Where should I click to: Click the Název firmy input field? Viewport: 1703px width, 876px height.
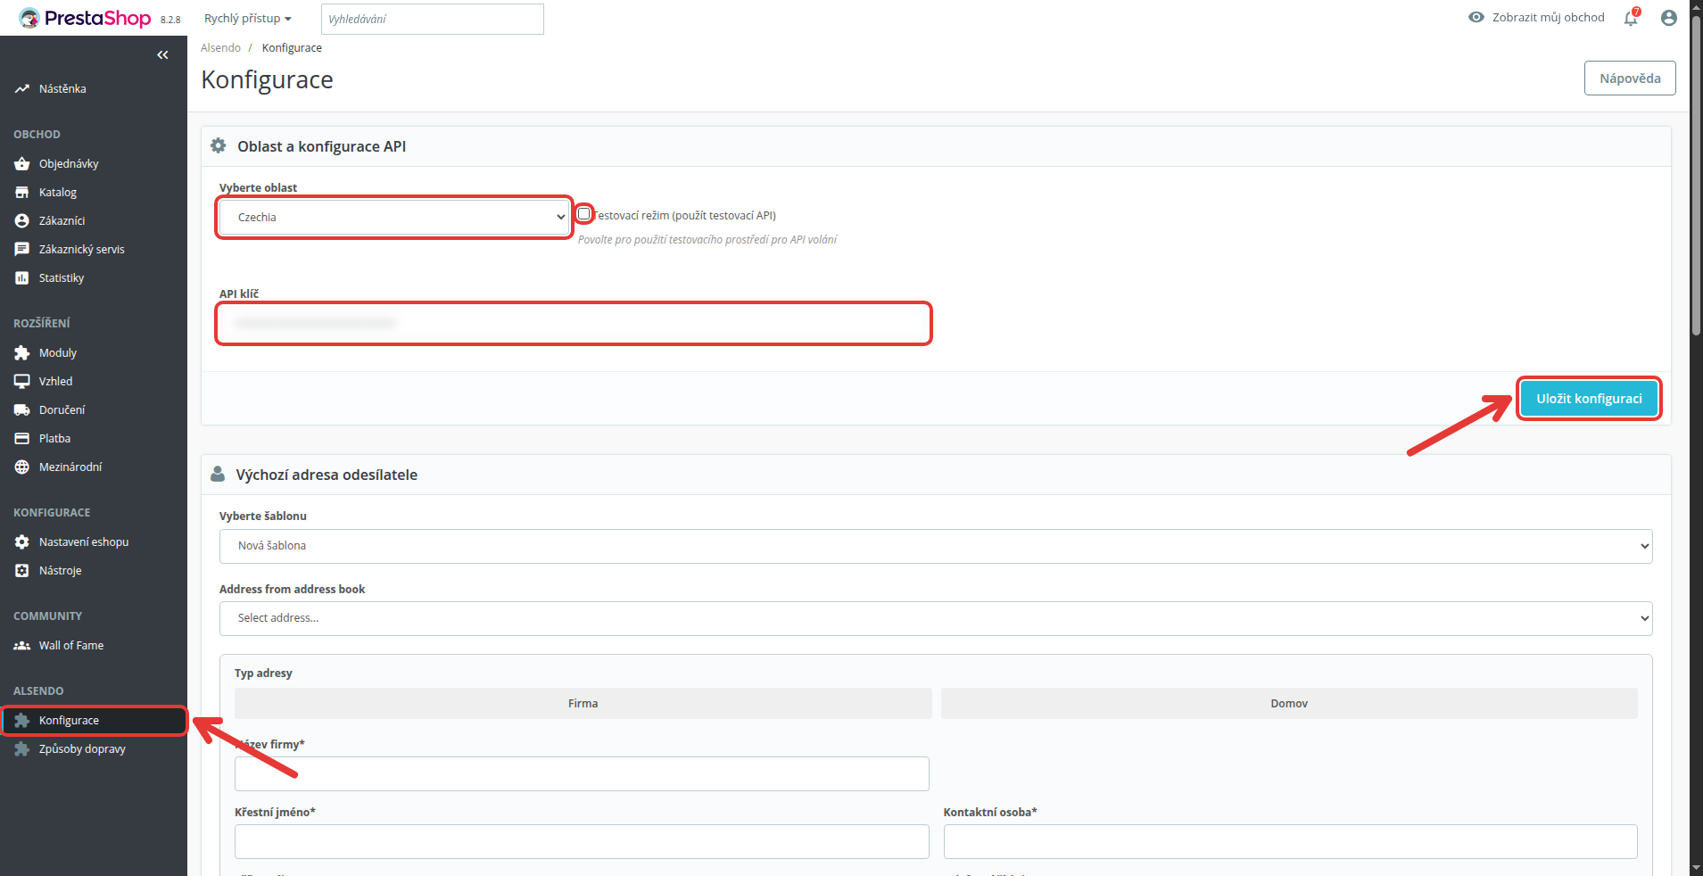[582, 774]
